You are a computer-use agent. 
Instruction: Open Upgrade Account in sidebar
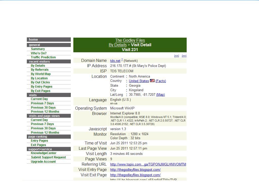(x=43, y=162)
